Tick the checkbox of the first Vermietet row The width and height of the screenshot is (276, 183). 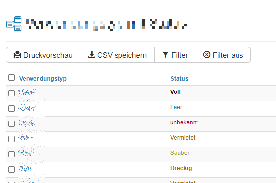[x=12, y=139]
